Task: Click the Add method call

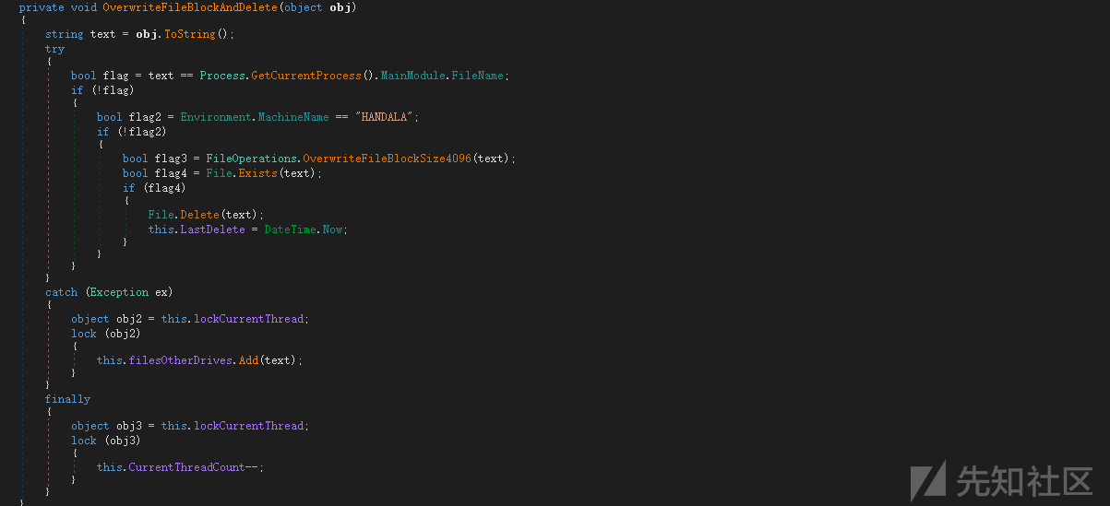Action: (x=248, y=360)
